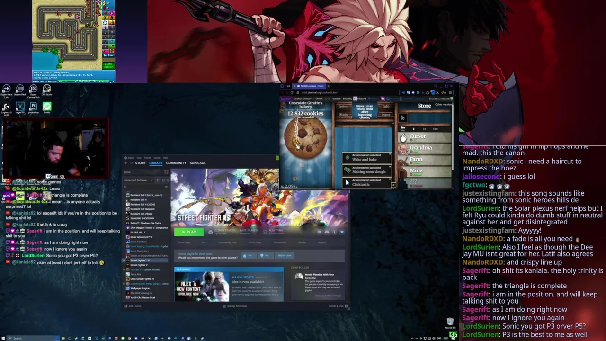Launch the Vegas desktop shortcut
The height and width of the screenshot is (341, 606).
click(20, 108)
